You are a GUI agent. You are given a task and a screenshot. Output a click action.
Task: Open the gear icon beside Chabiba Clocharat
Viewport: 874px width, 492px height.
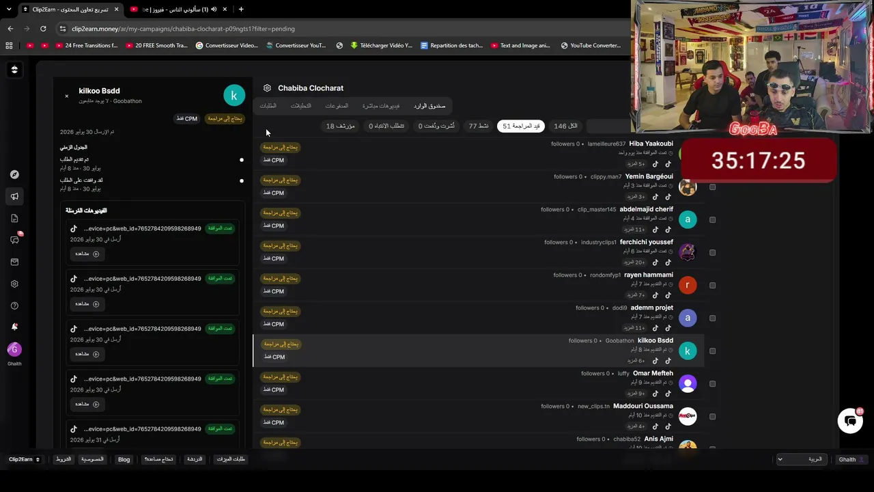[267, 88]
